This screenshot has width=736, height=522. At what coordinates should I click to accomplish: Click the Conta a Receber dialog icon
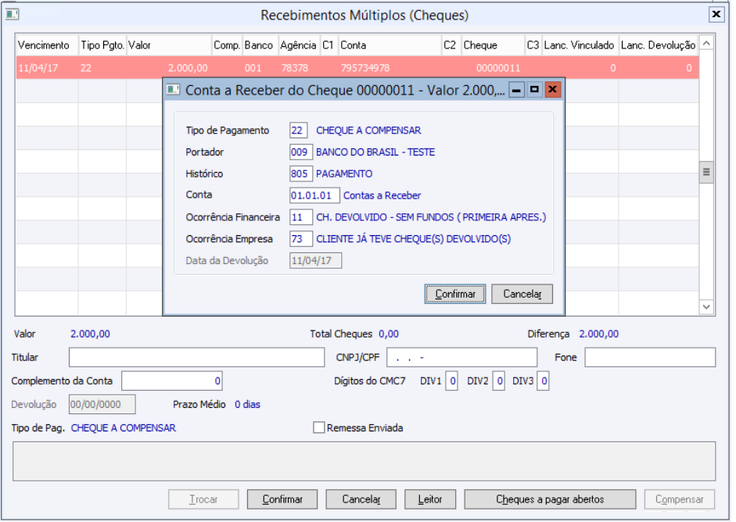173,89
